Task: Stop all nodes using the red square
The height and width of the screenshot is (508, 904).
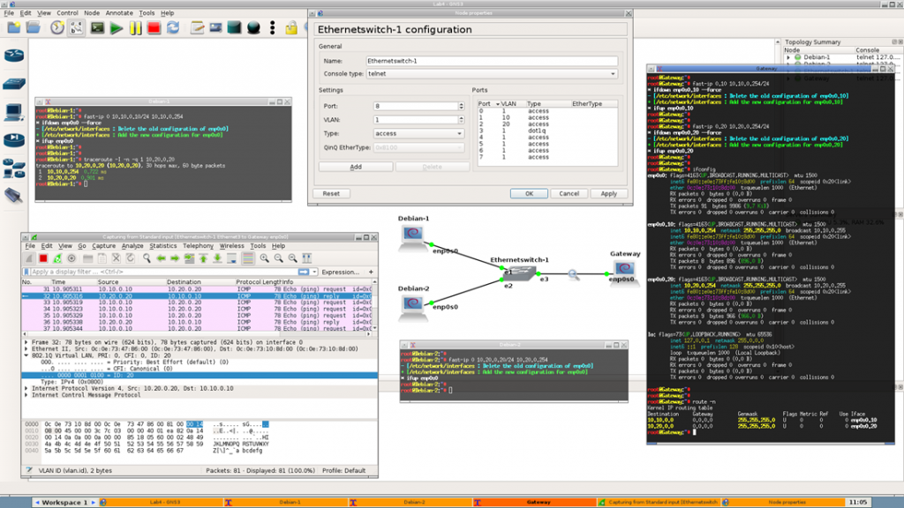Action: (x=154, y=28)
